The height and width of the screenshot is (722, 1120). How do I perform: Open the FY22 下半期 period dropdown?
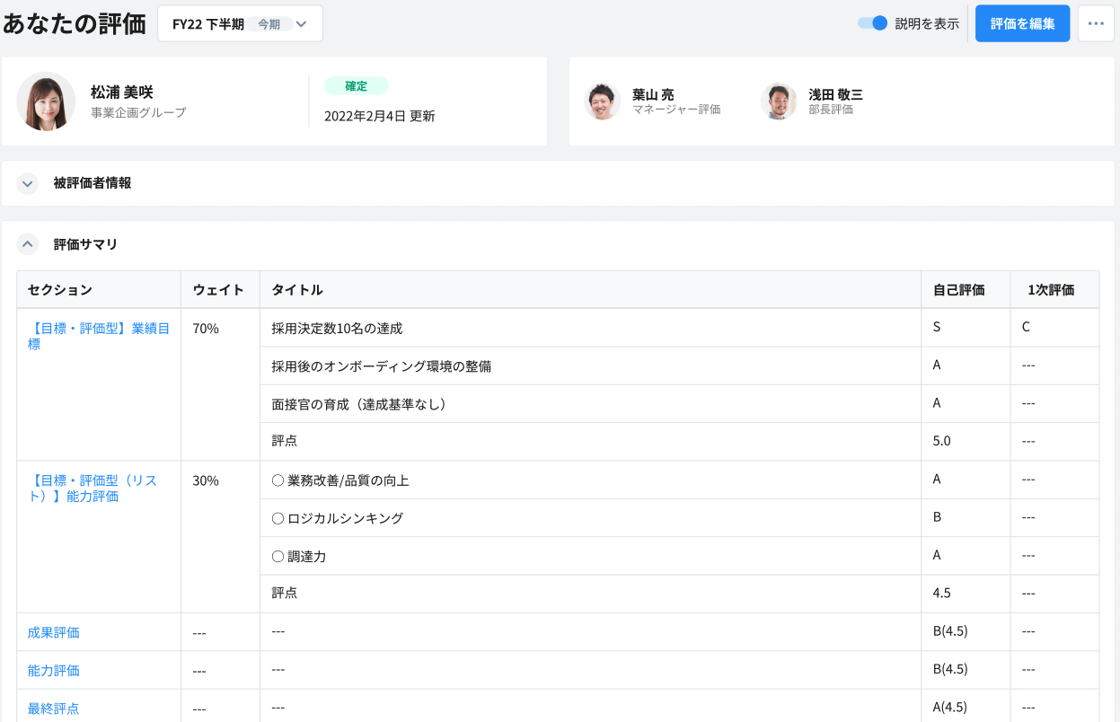pos(240,24)
